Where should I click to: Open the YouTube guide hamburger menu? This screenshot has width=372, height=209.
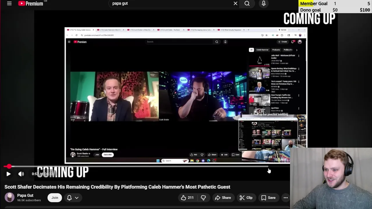point(9,3)
